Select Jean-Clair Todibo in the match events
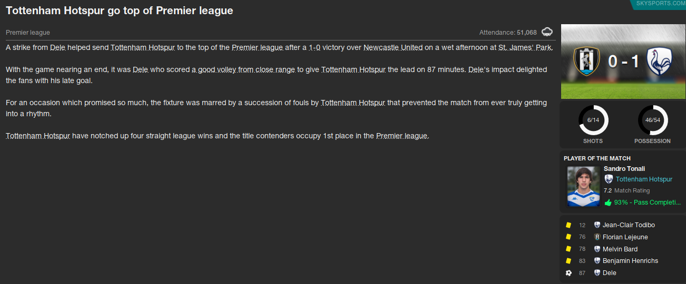 tap(629, 225)
